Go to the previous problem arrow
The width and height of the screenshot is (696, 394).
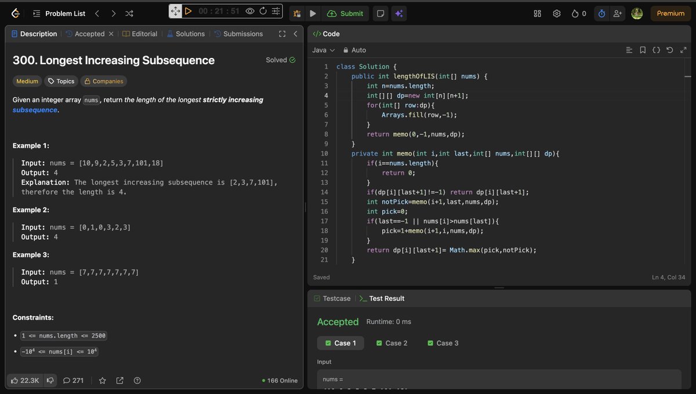click(x=97, y=13)
